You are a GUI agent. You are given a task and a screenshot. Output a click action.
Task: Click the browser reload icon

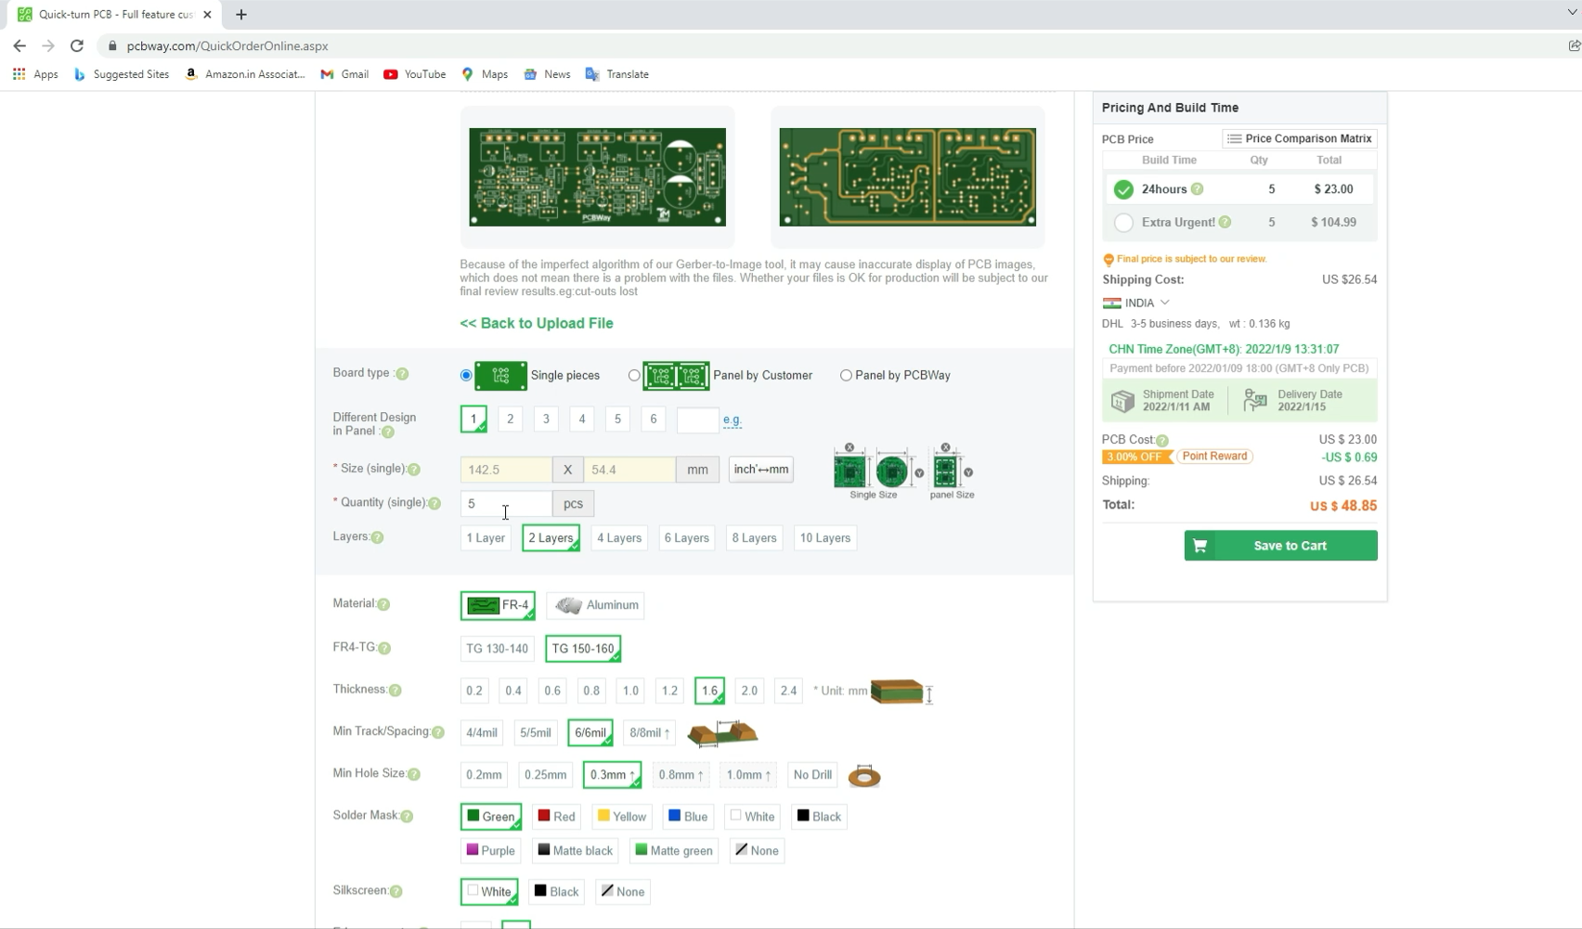77,45
